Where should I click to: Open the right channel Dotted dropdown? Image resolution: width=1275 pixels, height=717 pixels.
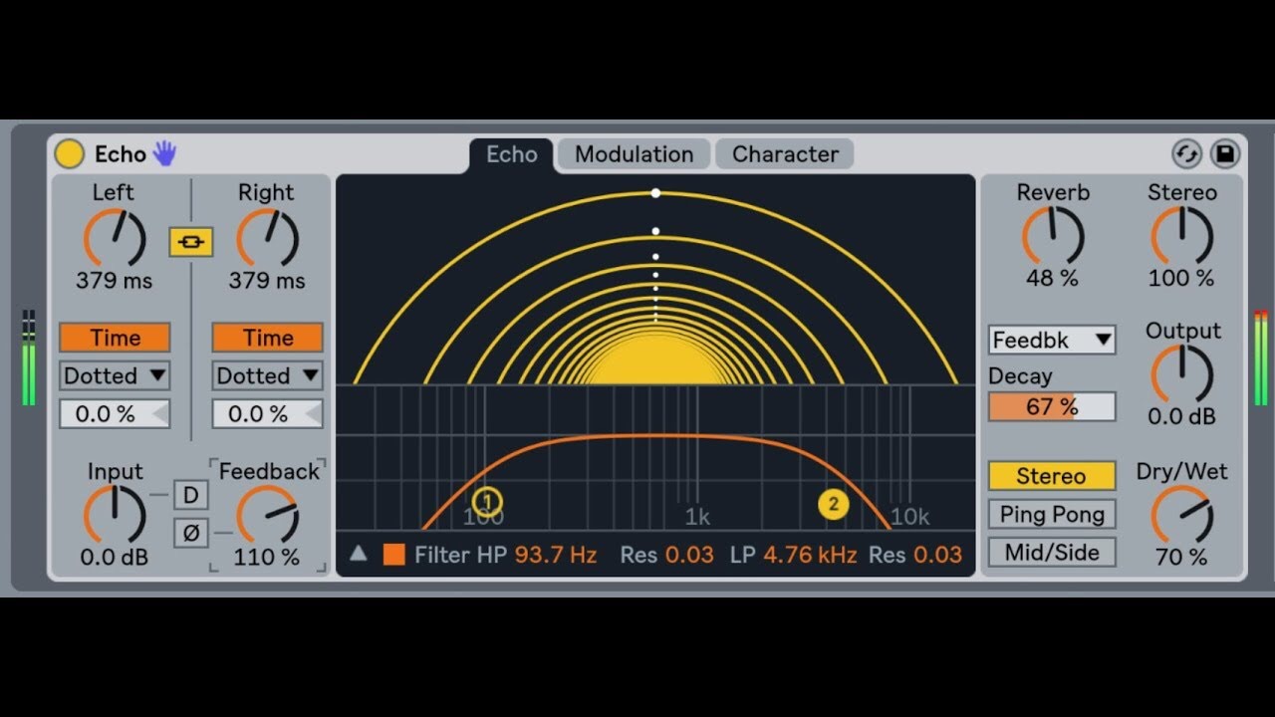pyautogui.click(x=267, y=375)
